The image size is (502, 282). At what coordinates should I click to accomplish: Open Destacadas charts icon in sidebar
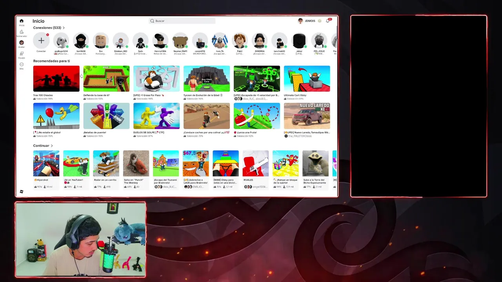coord(22,32)
